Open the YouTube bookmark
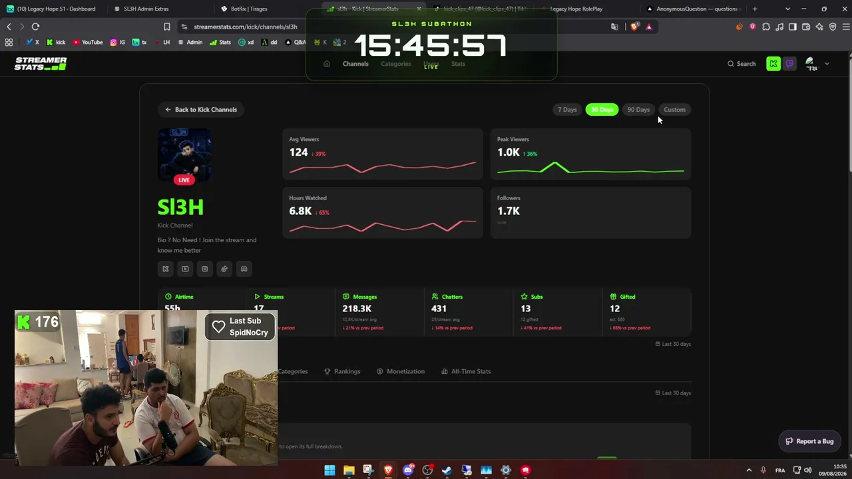 coord(88,42)
